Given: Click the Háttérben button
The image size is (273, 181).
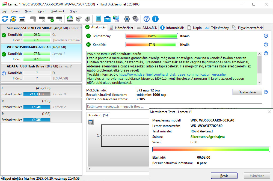Looking at the screenshot, I should coord(257,176).
